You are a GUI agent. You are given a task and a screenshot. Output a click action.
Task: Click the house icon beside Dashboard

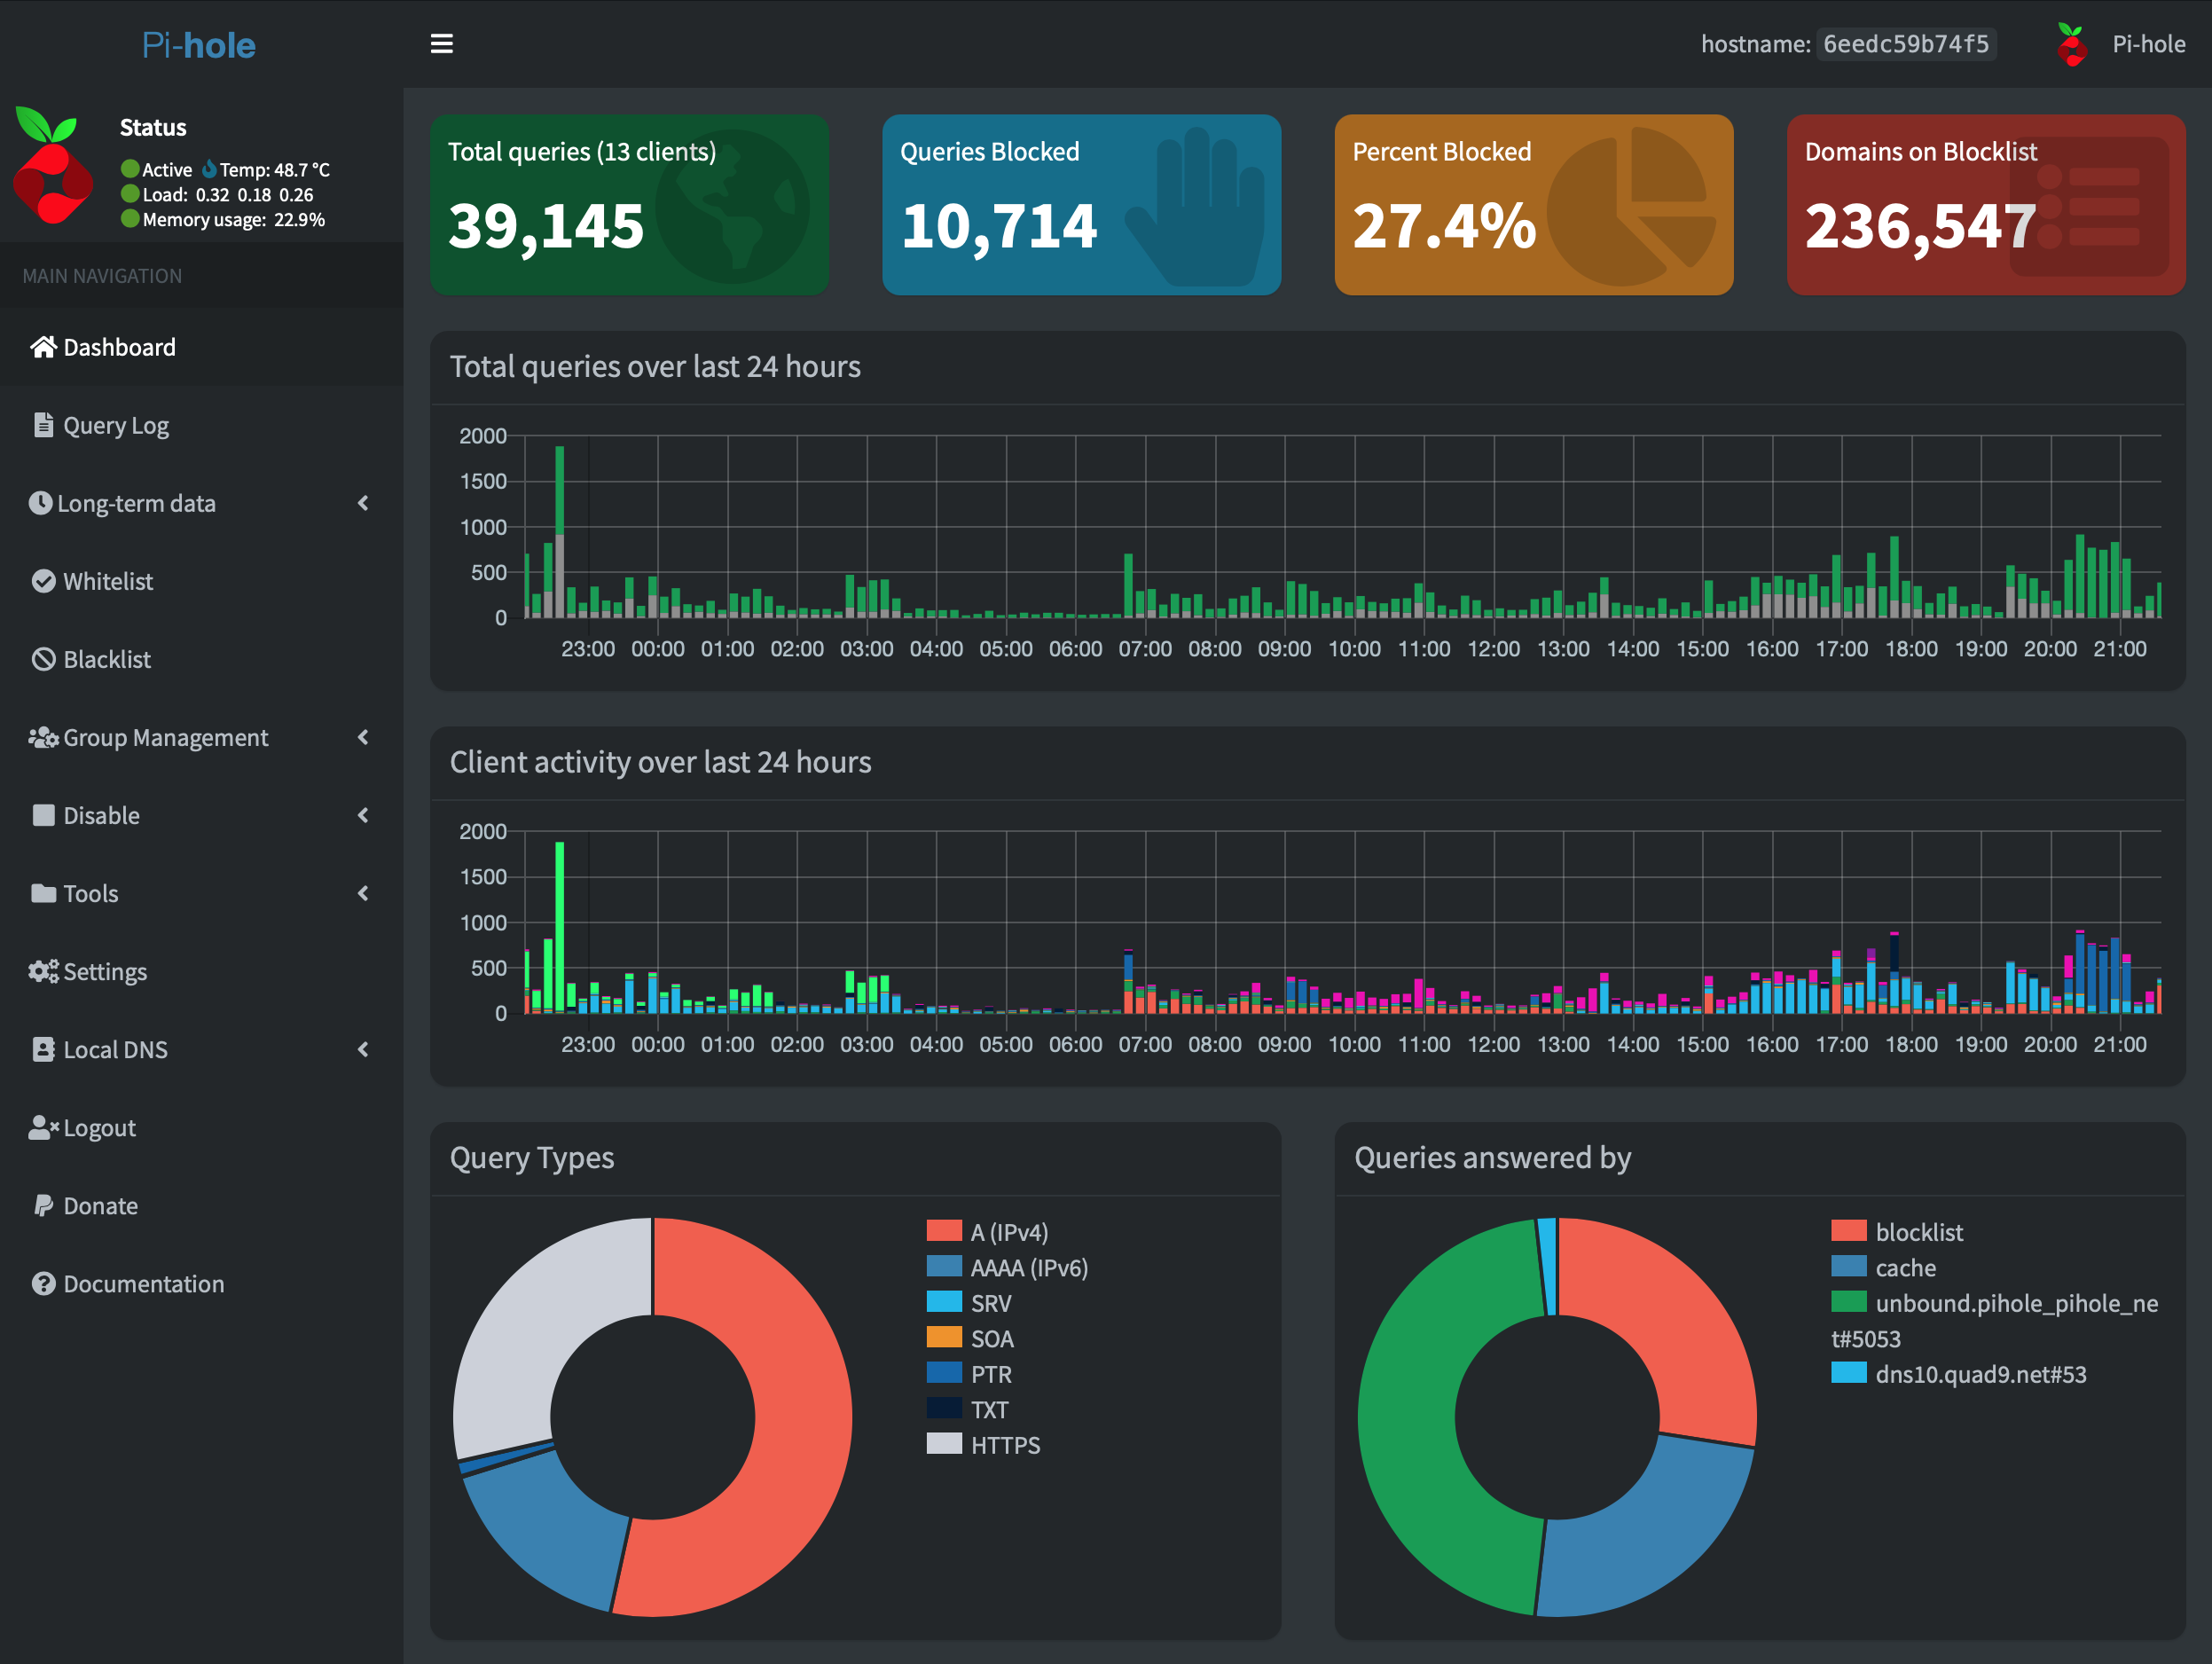pyautogui.click(x=43, y=347)
